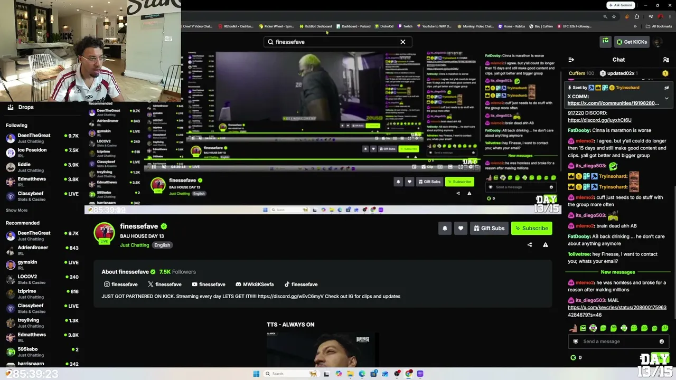The width and height of the screenshot is (676, 380).
Task: Open Ice Poseidon in the Following list
Action: click(x=42, y=153)
